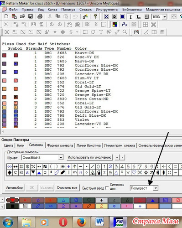Save the pattern with the floppy disk icon
This screenshot has width=182, height=228.
(x=31, y=16)
